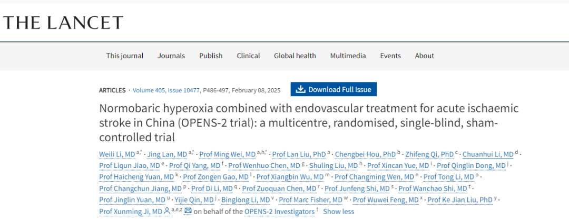Click author Chengbei Hou, PhD
Screen dimensions: 569x221
[365, 154]
